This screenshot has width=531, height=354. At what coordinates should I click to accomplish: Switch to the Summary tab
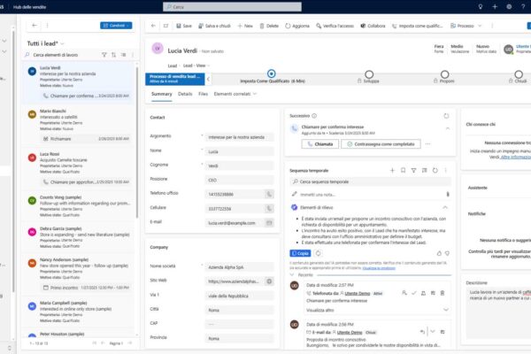(x=162, y=94)
